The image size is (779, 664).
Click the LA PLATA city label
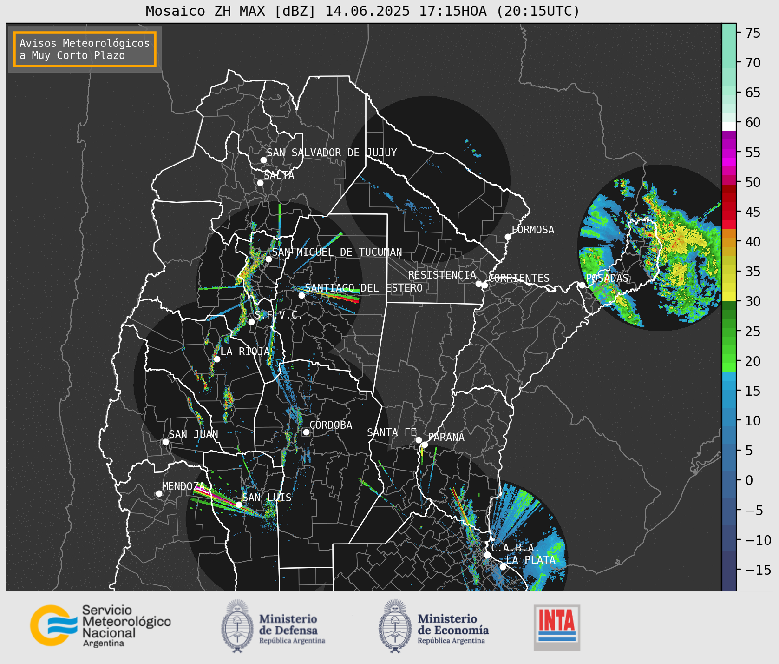(x=530, y=560)
